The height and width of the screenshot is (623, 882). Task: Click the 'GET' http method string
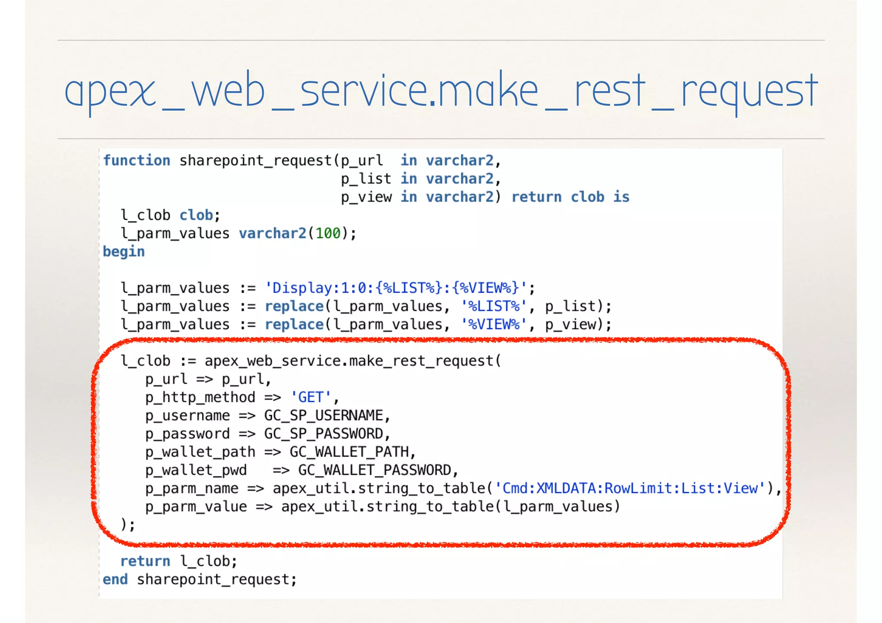(311, 397)
